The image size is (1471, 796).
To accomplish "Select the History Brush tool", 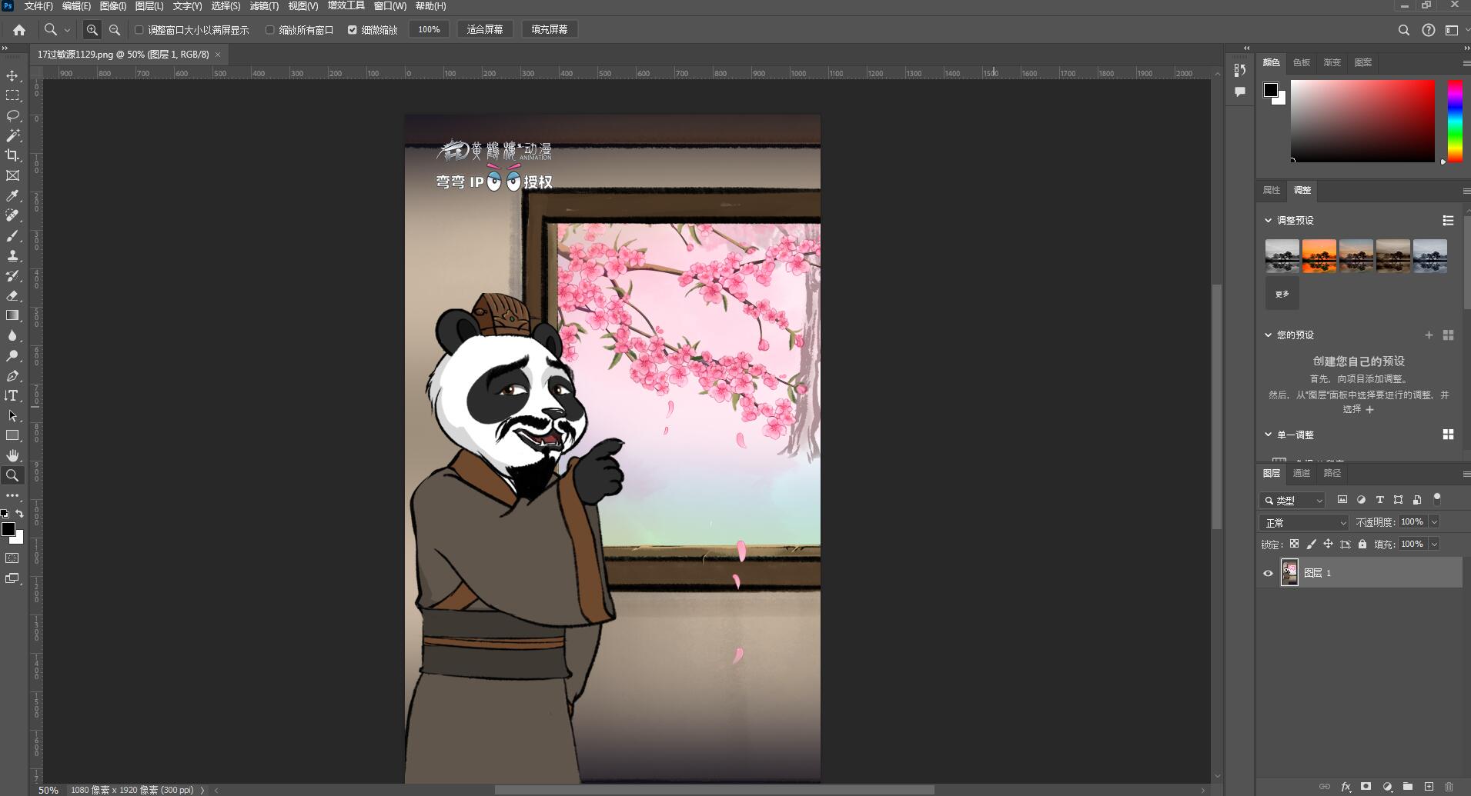I will 12,275.
